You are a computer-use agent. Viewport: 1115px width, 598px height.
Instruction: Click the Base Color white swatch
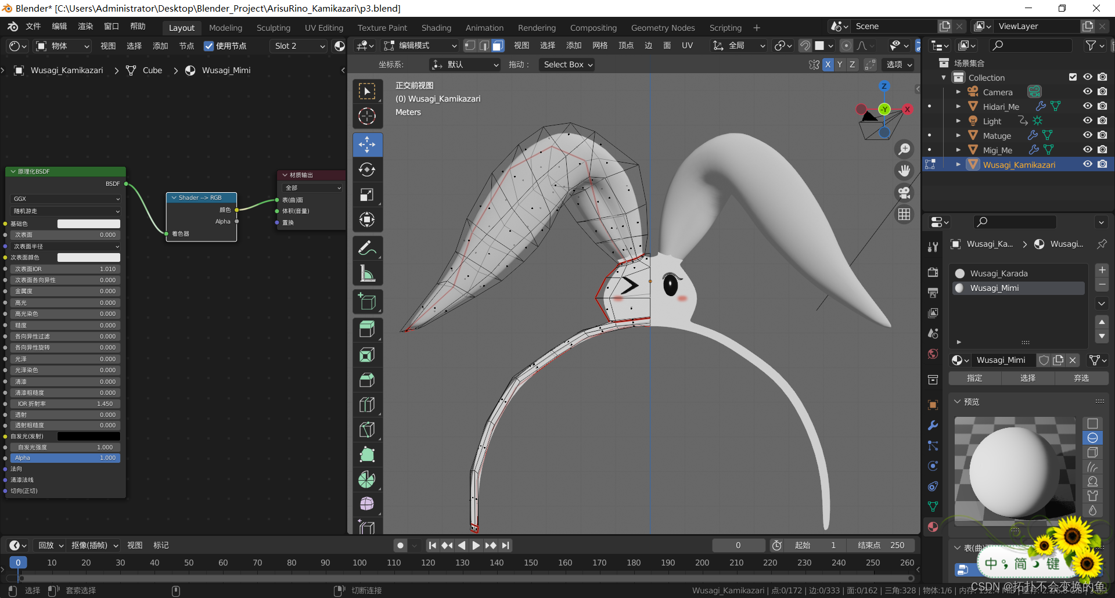pos(89,224)
